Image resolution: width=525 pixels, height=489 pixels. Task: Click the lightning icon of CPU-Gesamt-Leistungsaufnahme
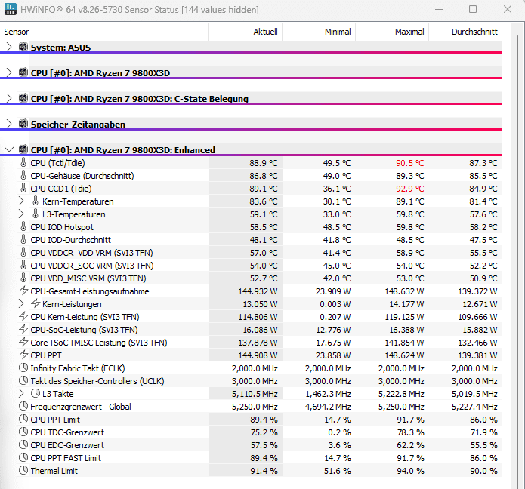(23, 291)
